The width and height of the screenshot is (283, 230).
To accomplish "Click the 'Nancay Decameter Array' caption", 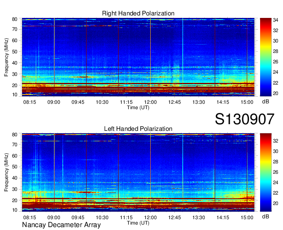I will 61,225.
